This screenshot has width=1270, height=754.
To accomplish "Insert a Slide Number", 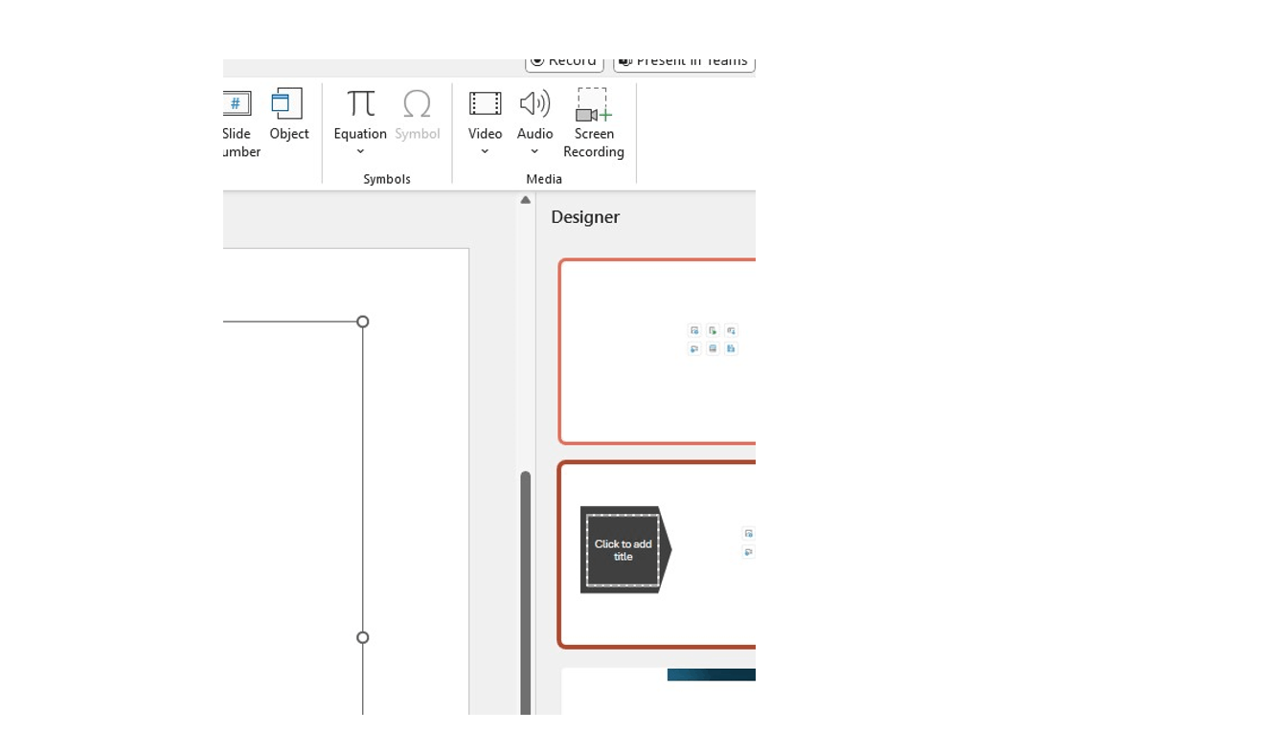I will point(239,123).
